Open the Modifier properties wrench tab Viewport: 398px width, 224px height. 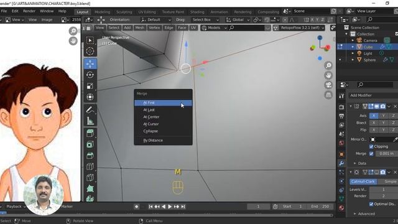pos(341,163)
